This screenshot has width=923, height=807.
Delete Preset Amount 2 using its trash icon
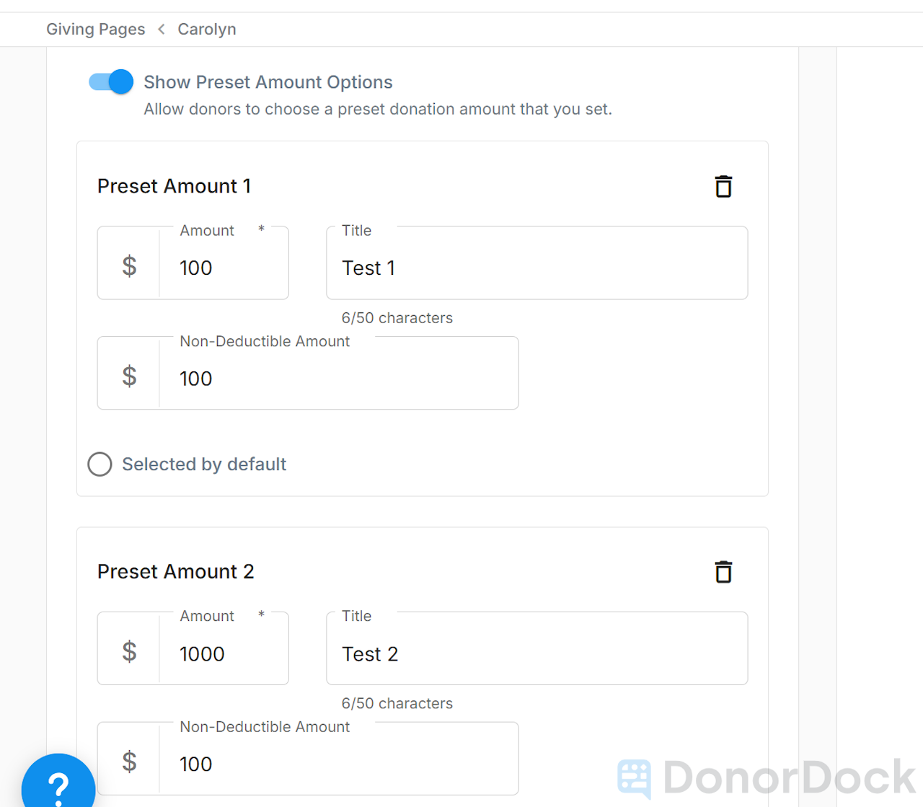pos(723,571)
